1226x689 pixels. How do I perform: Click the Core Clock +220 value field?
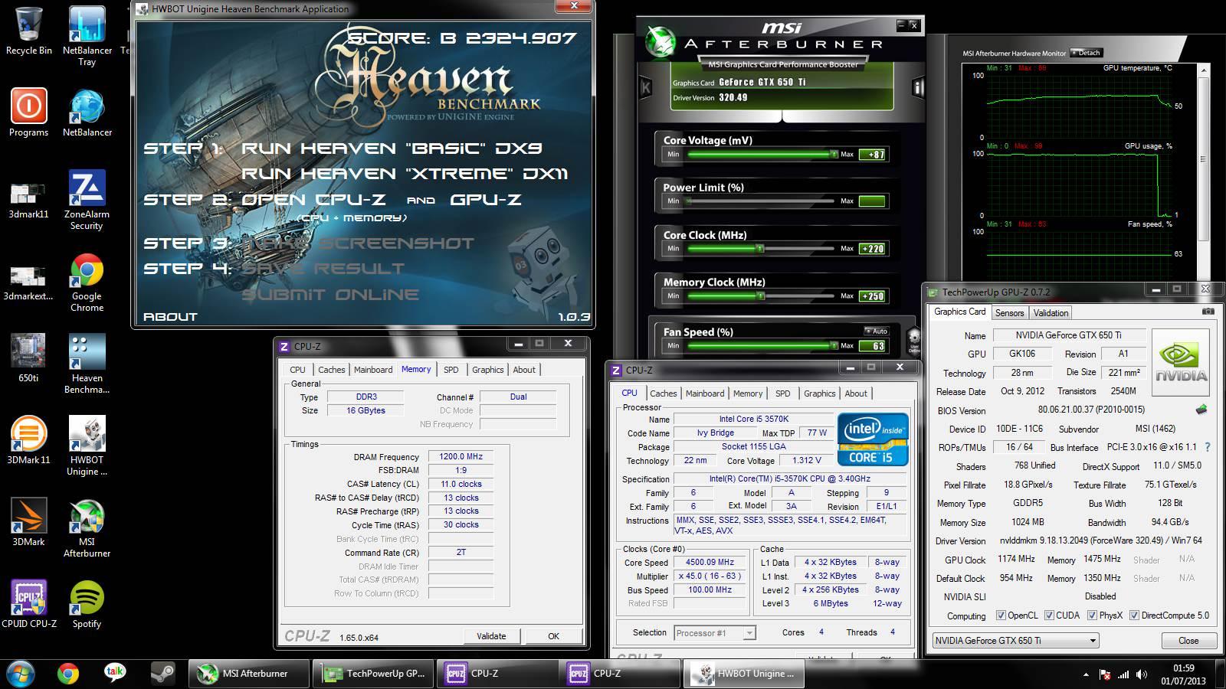872,249
